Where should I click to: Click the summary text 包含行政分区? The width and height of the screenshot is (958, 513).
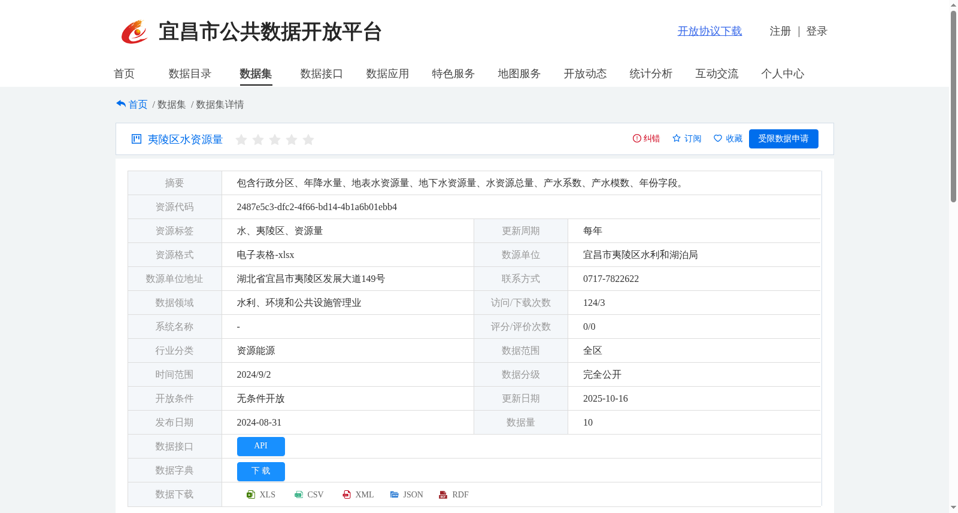click(x=265, y=183)
